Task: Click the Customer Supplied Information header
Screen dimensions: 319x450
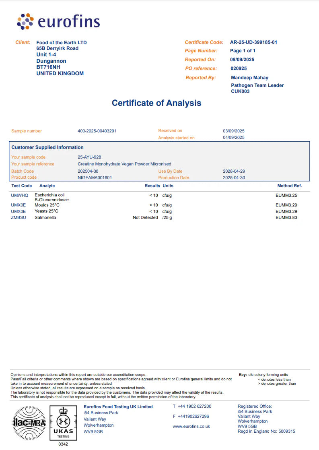Action: (47, 147)
